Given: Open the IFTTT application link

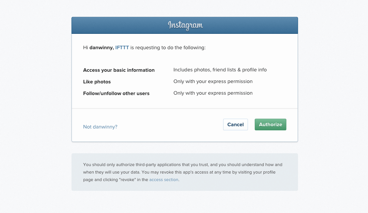Looking at the screenshot, I should (122, 48).
